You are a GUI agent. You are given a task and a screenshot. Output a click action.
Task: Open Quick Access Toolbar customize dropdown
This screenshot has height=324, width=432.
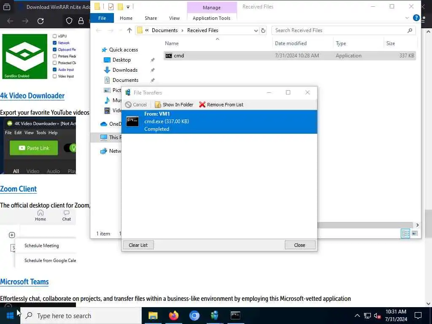click(128, 7)
